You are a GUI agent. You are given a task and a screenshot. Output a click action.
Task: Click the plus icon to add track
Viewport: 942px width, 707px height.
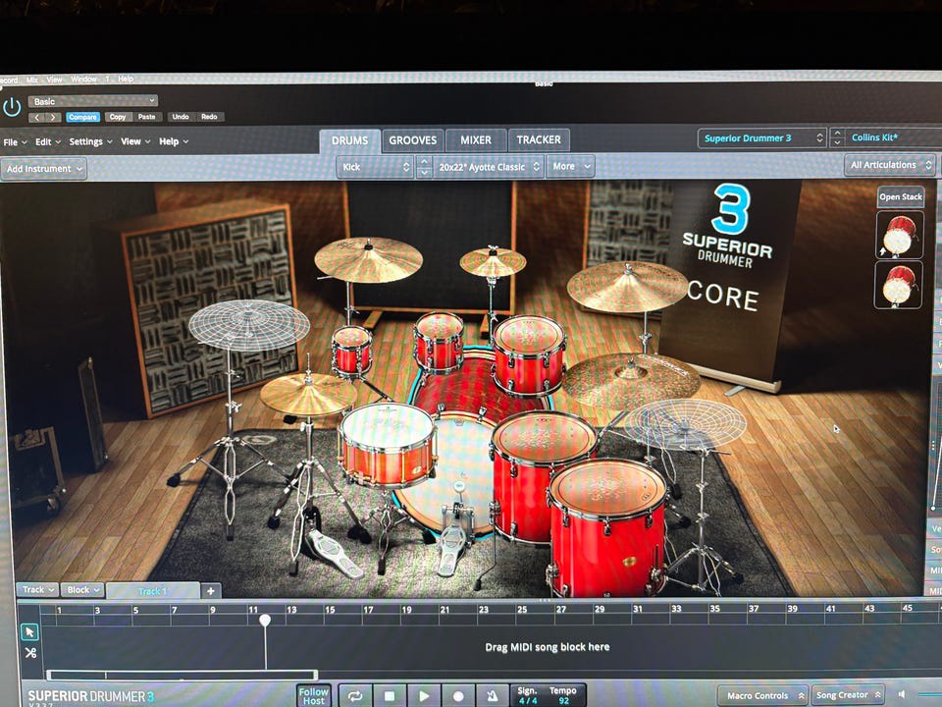[210, 591]
